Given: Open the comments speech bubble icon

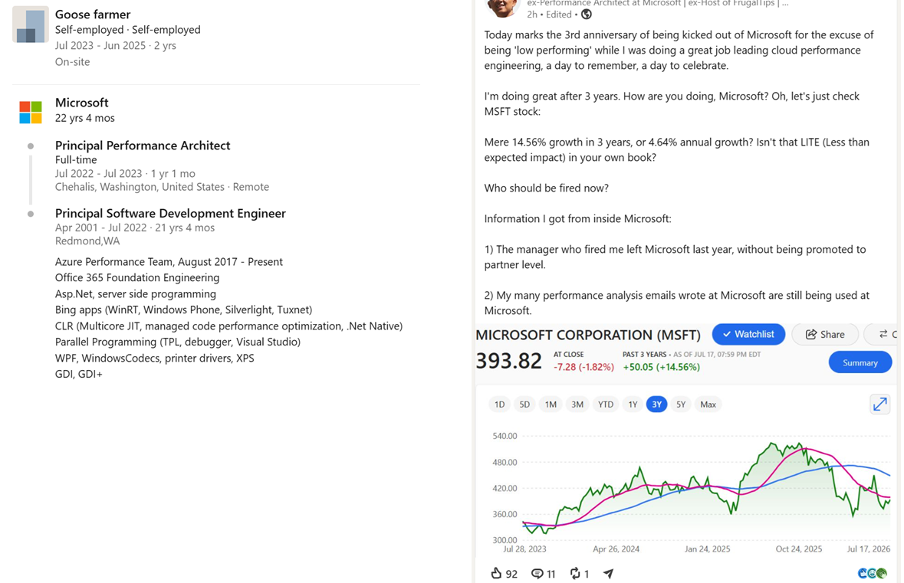Looking at the screenshot, I should point(537,574).
